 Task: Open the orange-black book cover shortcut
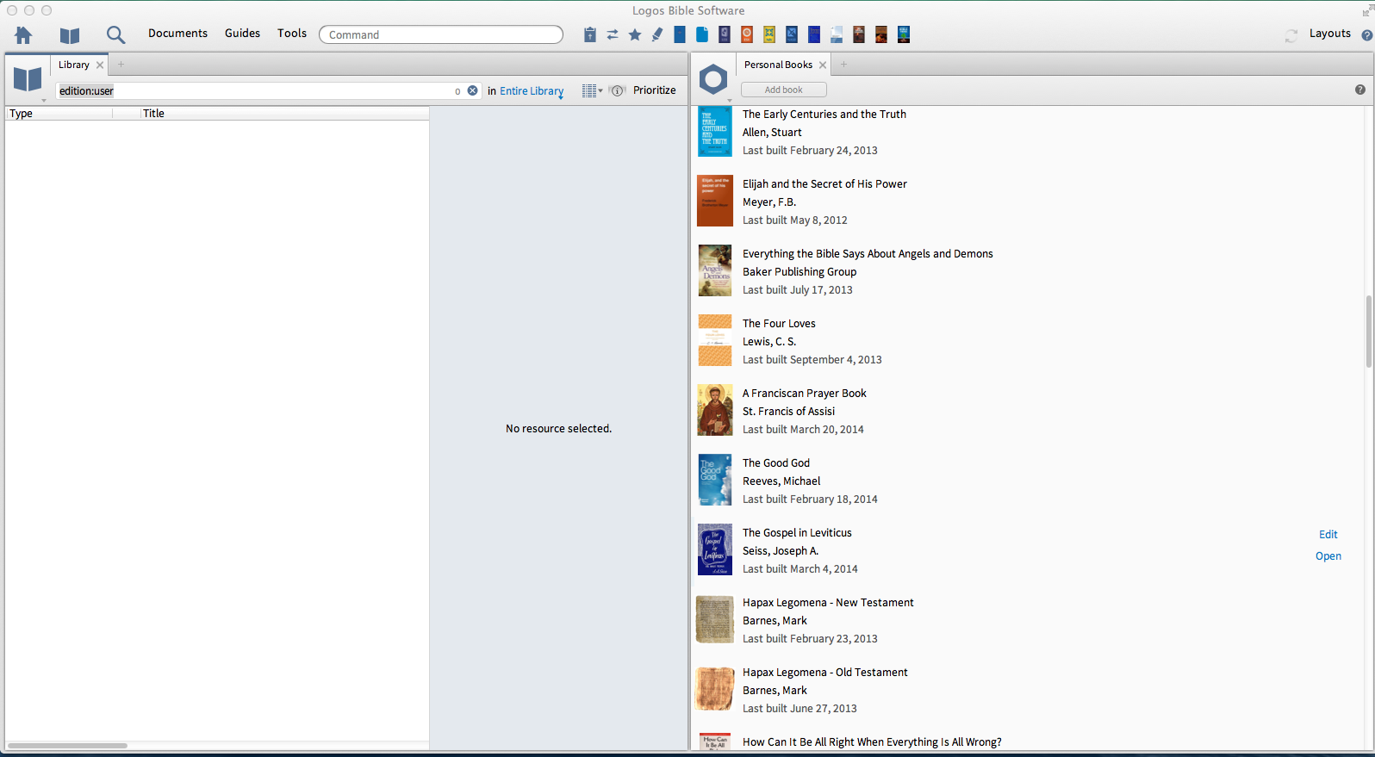881,34
